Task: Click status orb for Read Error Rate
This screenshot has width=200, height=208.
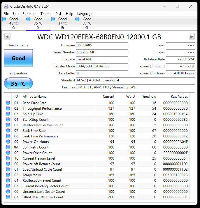Action: 8,103
